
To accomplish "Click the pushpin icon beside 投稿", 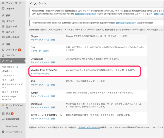I will [3, 16].
